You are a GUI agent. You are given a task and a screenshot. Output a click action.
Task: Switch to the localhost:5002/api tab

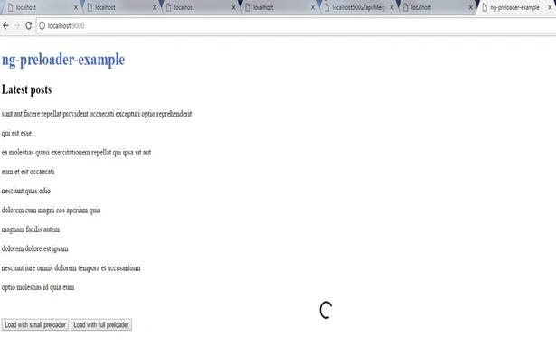click(358, 7)
